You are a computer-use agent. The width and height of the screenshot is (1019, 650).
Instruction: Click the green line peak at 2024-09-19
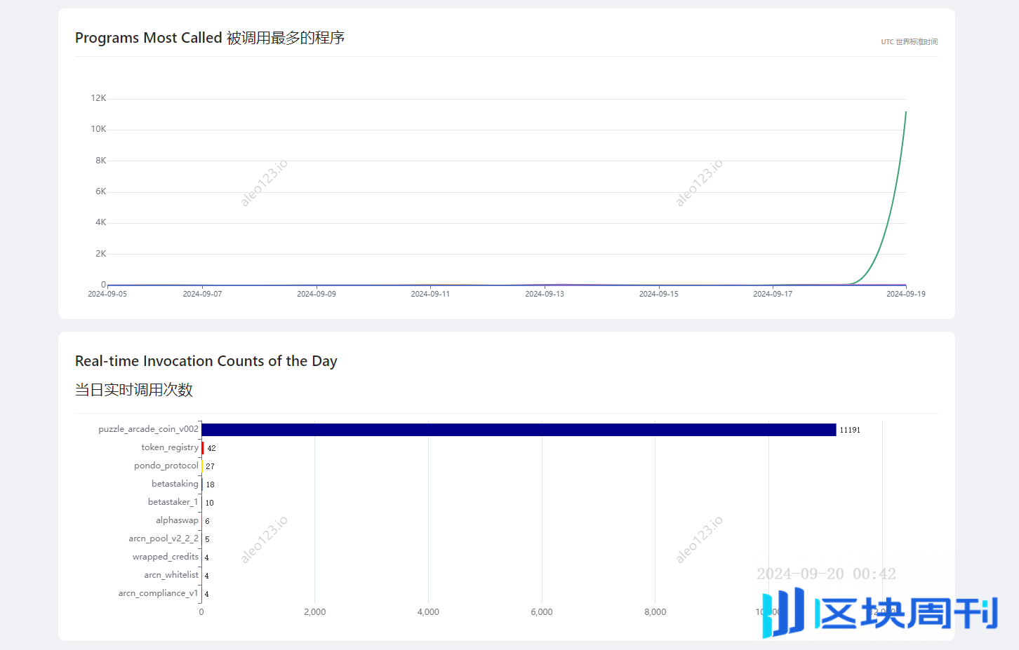coord(905,112)
